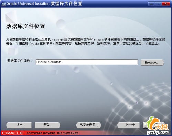
Task: Minimize the Oracle Universal Installer window
Action: [x=151, y=4]
